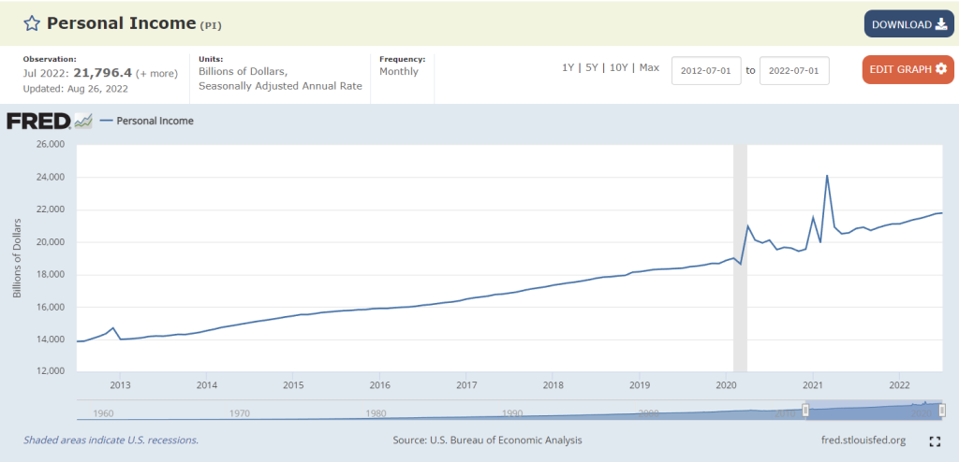Open the EDIT GRAPH button
This screenshot has height=462, width=959.
click(907, 69)
